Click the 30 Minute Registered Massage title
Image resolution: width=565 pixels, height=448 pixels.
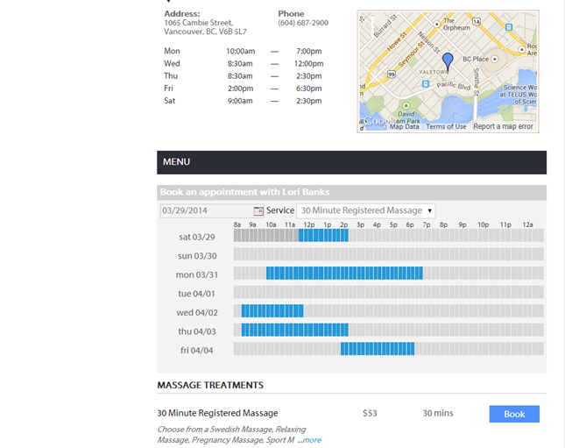click(x=217, y=413)
